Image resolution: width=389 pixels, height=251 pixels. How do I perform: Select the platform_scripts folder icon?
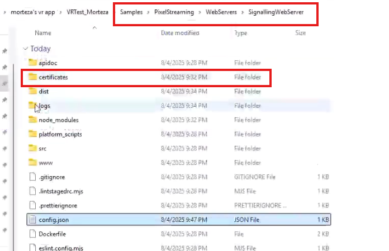32,134
